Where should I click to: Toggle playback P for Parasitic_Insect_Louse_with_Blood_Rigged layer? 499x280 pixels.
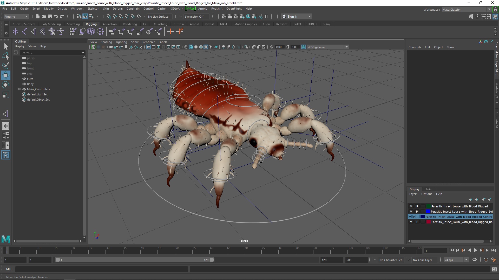(x=417, y=206)
